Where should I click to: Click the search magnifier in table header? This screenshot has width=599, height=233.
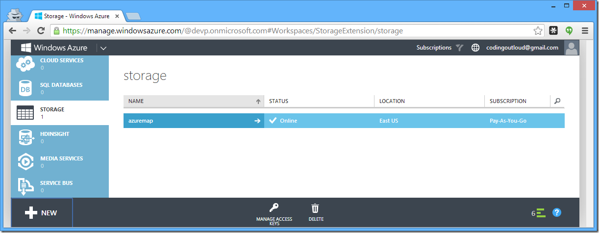click(x=557, y=101)
